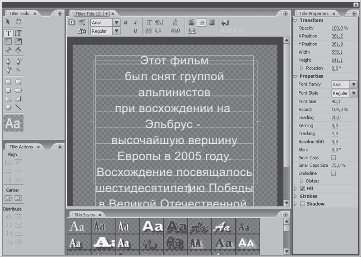Viewport: 361px width, 257px height.
Task: Select the Clipped Corner Rectangle tool
Action: pos(8,90)
